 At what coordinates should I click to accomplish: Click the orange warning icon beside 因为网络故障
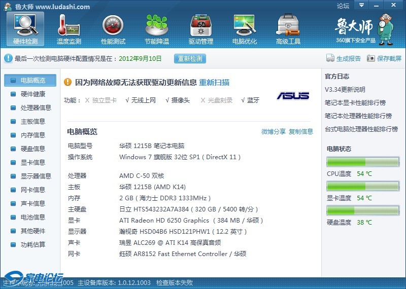point(67,82)
